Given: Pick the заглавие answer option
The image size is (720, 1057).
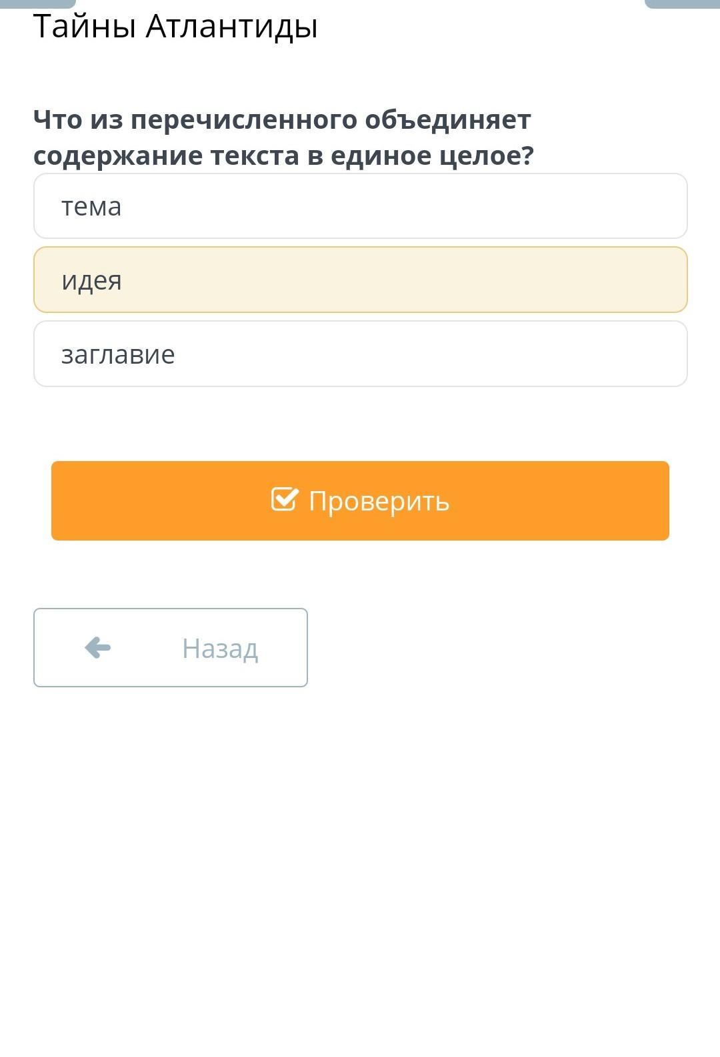Looking at the screenshot, I should 360,354.
